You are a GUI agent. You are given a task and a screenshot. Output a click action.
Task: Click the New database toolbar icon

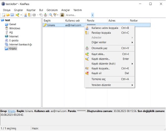pyautogui.click(x=4, y=15)
